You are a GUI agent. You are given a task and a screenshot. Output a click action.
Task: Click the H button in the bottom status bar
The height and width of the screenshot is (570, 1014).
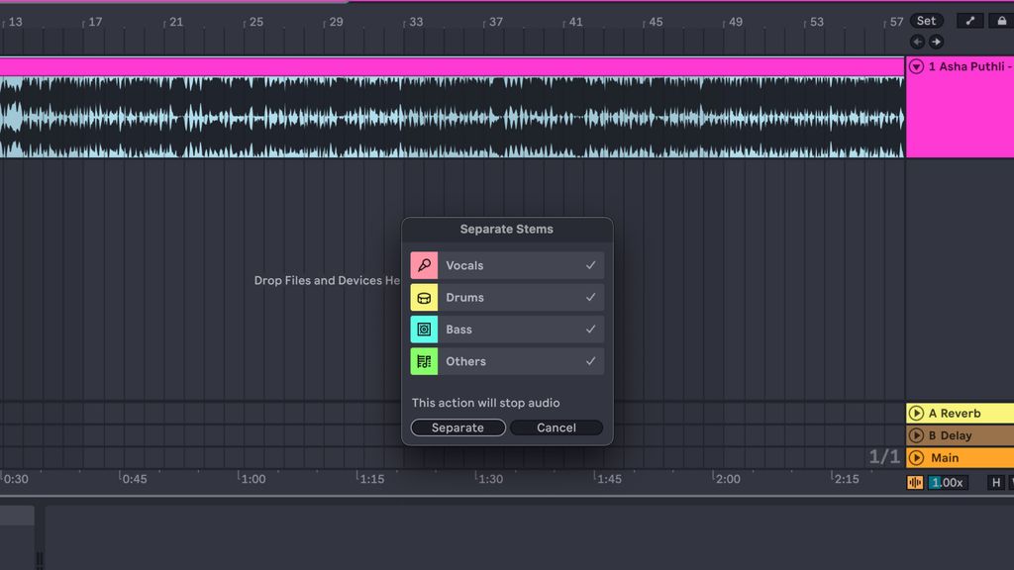pyautogui.click(x=996, y=482)
